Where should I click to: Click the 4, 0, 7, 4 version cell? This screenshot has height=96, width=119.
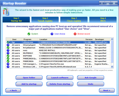89,67
